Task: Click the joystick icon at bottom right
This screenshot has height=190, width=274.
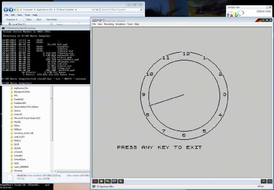Action: [x=263, y=181]
